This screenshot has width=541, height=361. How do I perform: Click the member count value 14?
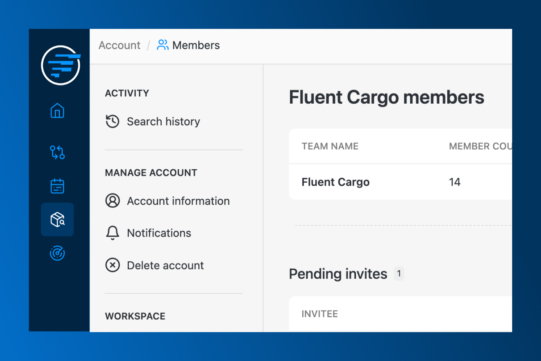(x=455, y=182)
